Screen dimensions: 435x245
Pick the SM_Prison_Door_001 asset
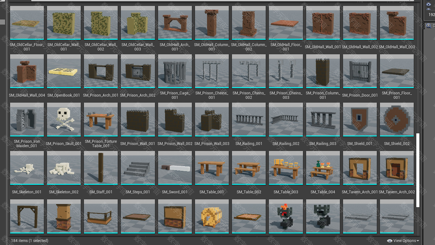coord(360,71)
